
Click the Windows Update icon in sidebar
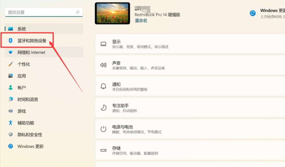point(11,147)
